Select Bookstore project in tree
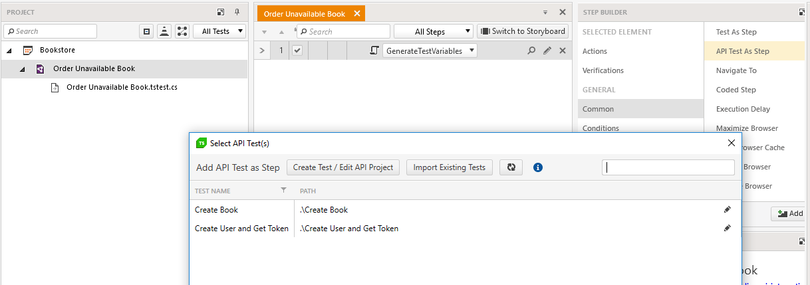Viewport: 810px width, 285px height. pyautogui.click(x=57, y=50)
